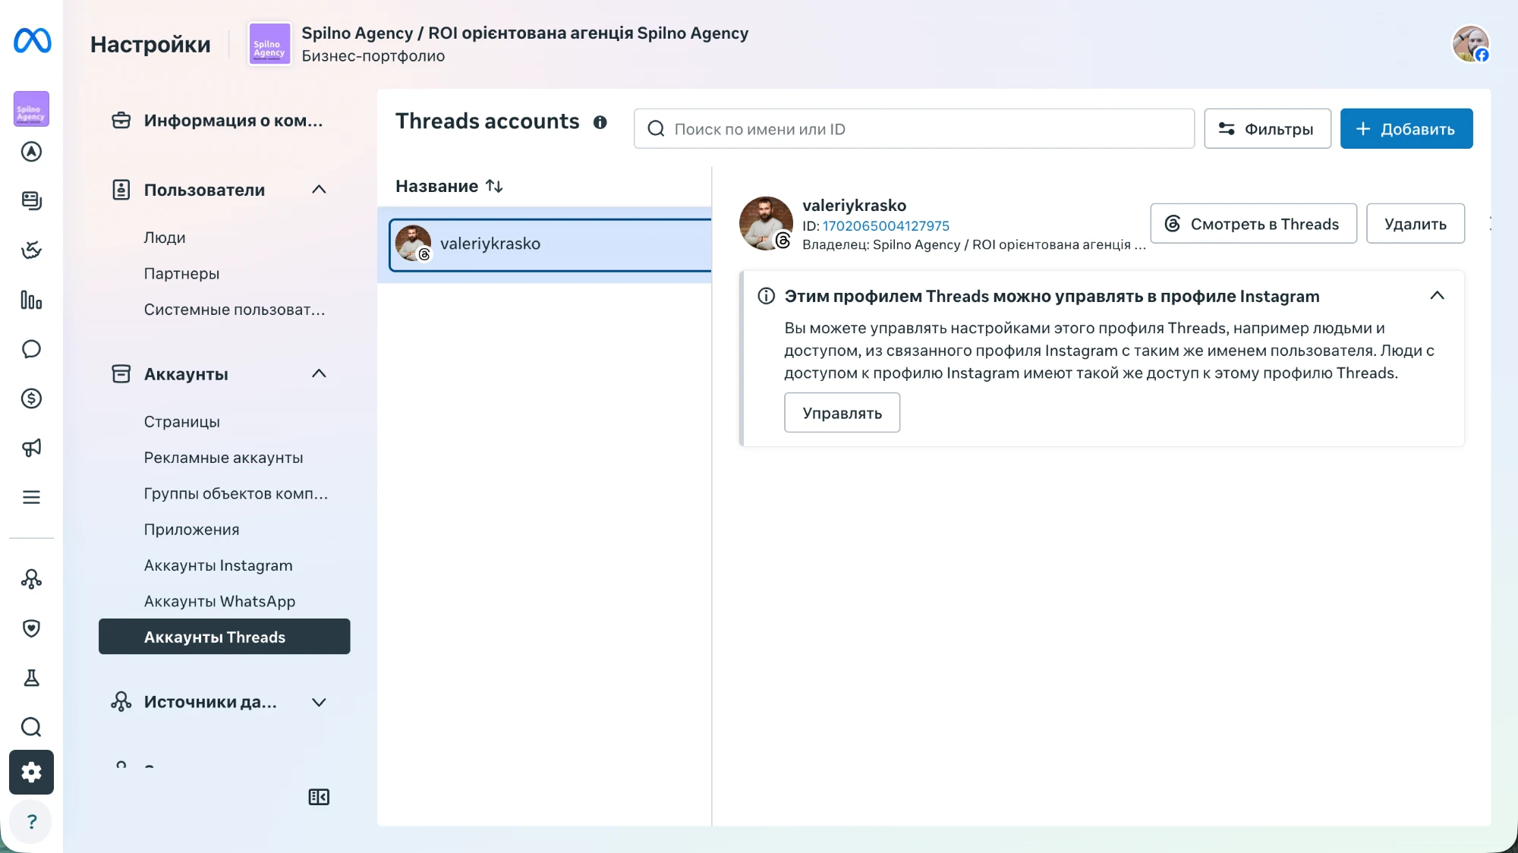Open the bar chart insights icon

(31, 300)
